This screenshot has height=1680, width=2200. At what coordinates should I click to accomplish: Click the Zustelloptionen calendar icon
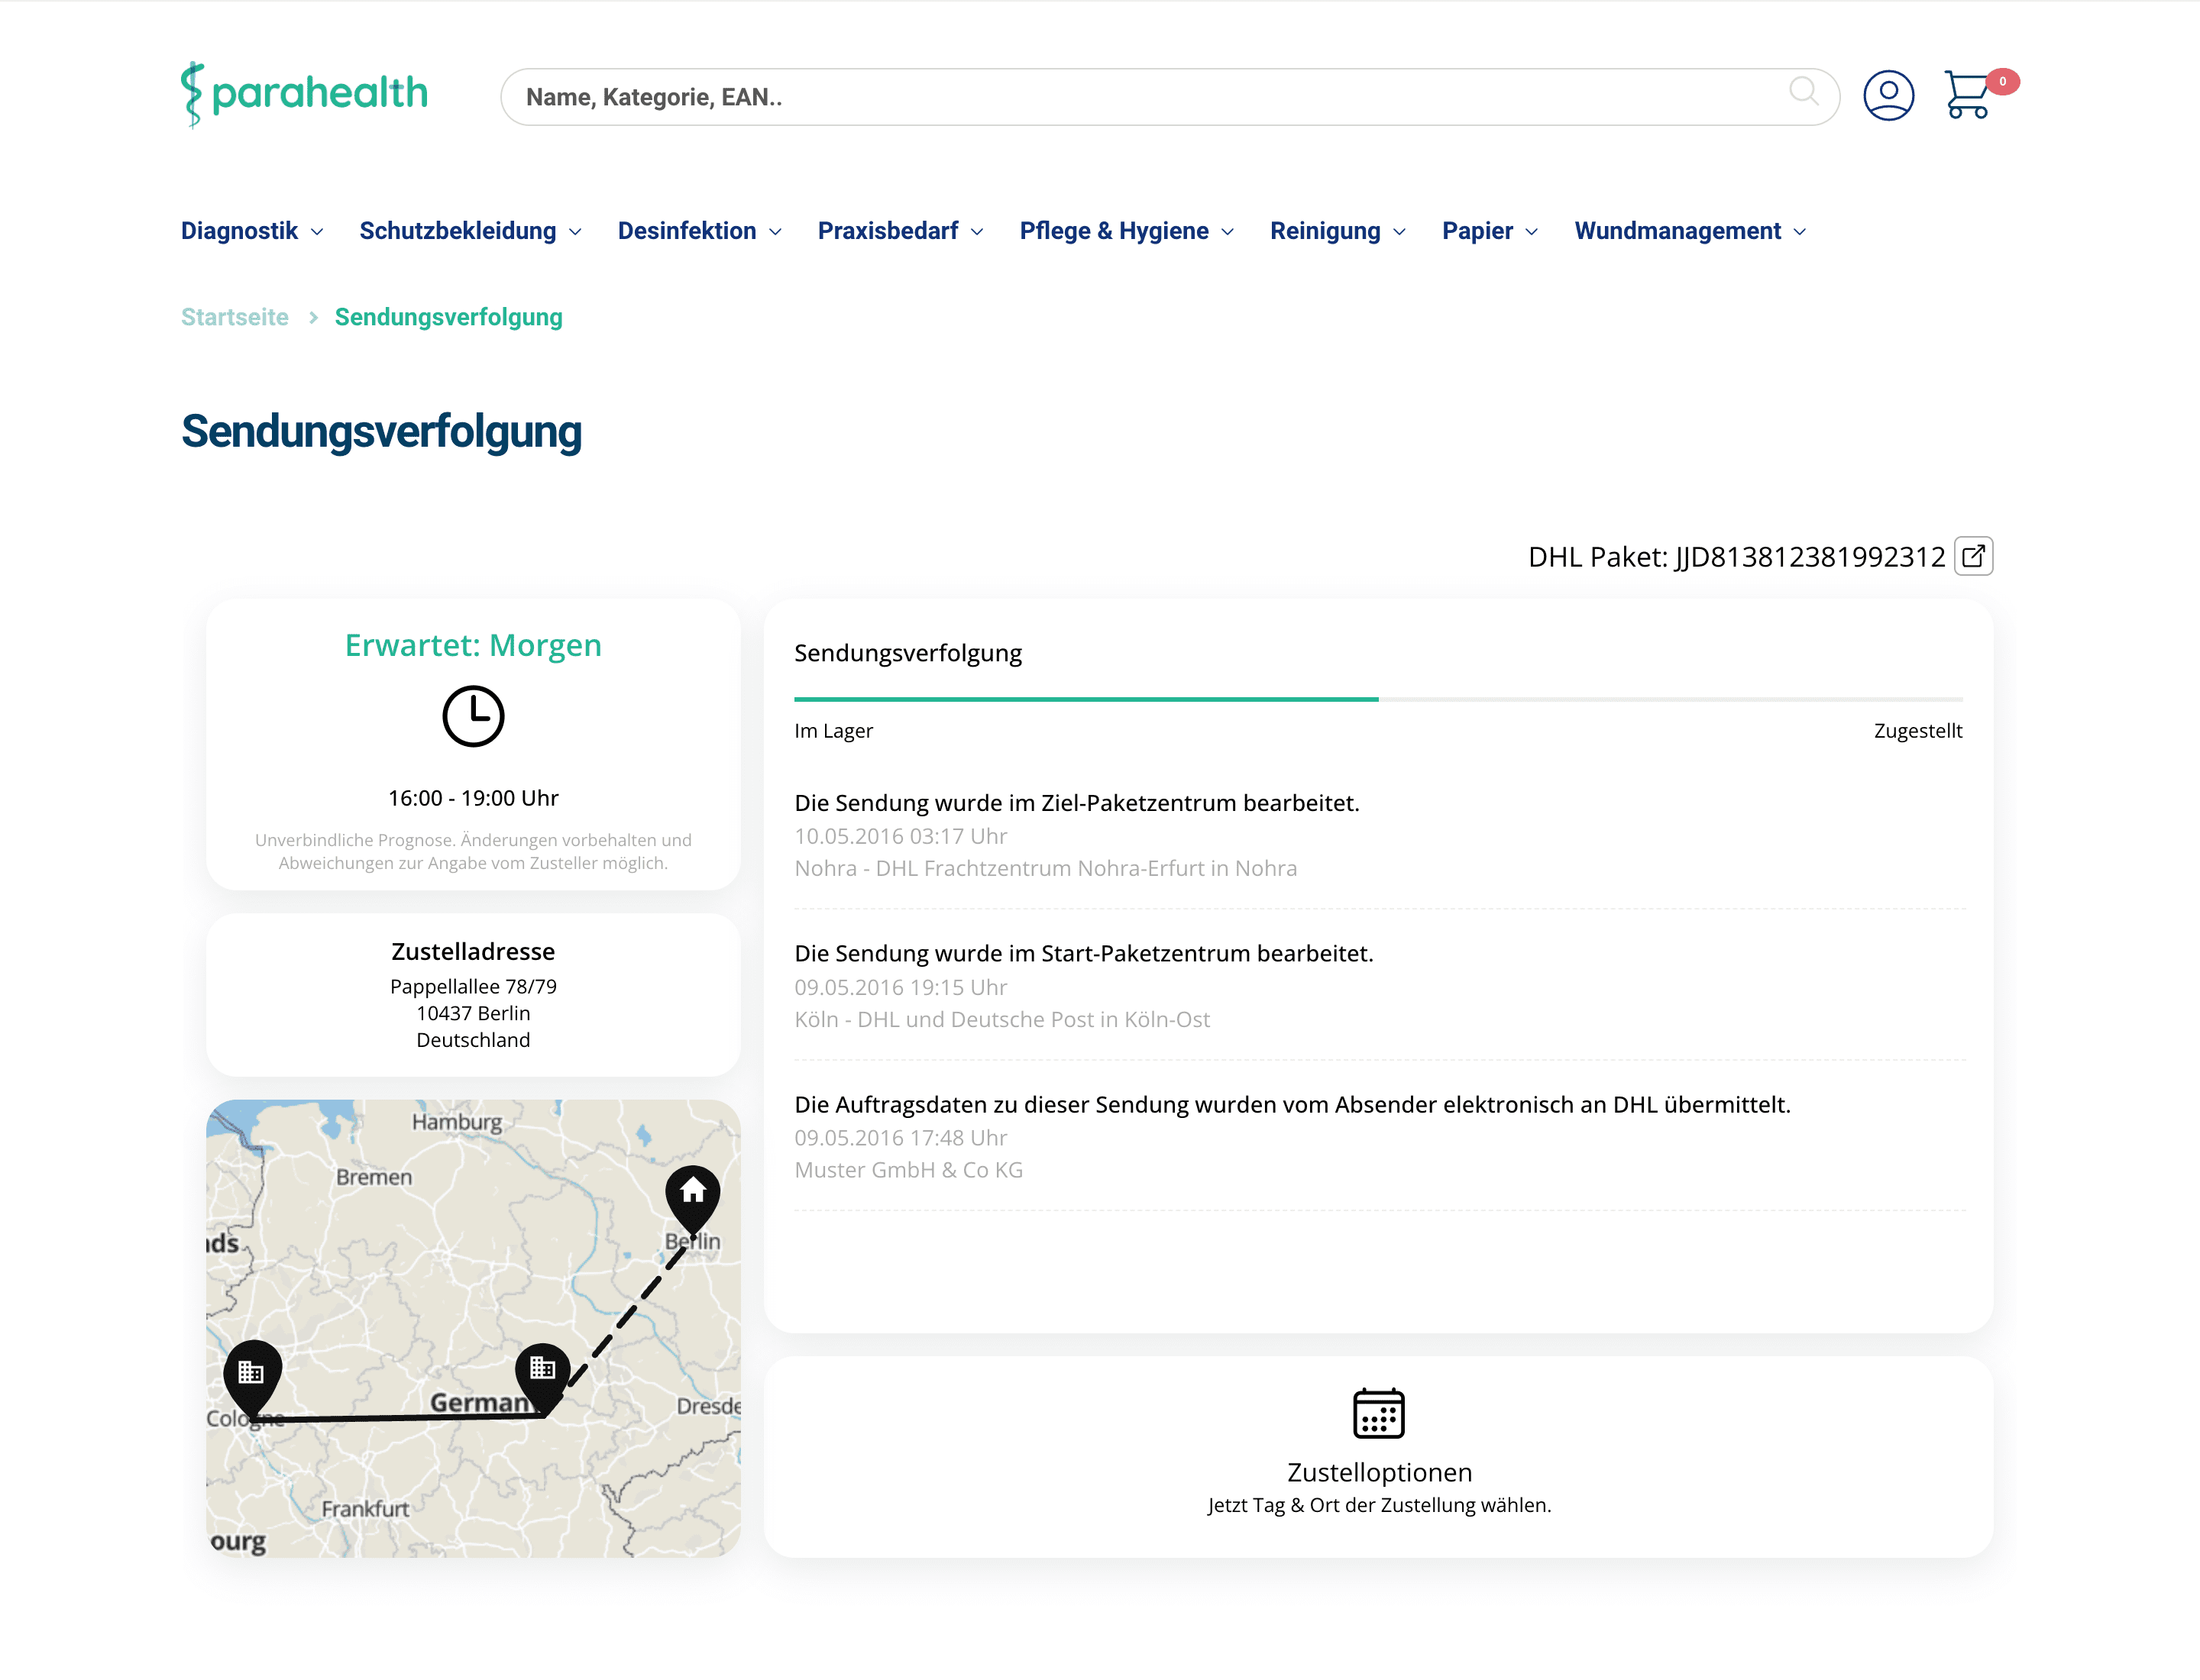1379,1413
